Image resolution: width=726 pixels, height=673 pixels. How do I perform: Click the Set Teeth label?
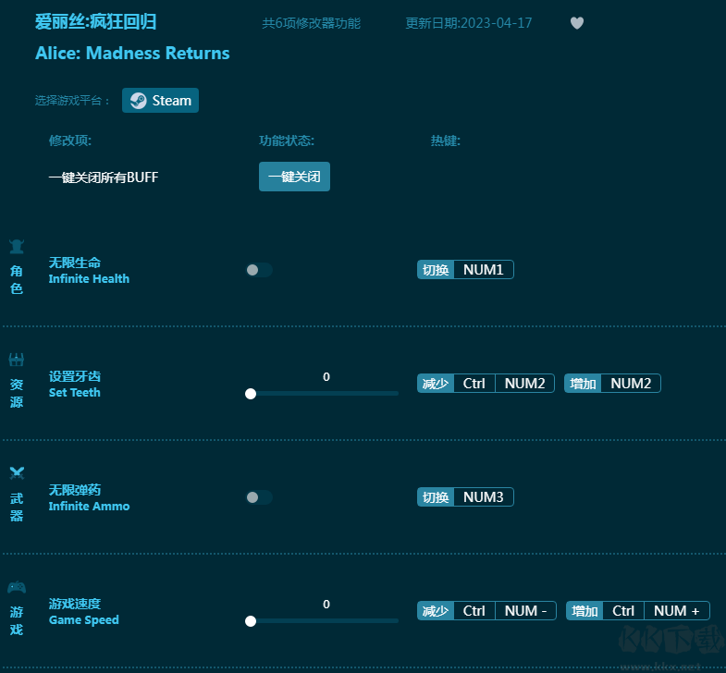(75, 393)
